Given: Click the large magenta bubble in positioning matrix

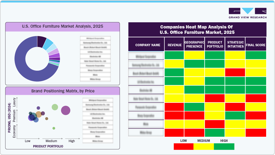Looking at the screenshot, I should tap(65, 110).
